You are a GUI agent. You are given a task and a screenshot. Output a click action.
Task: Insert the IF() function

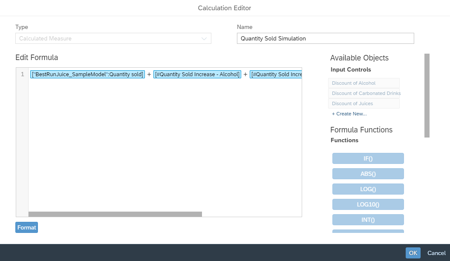pyautogui.click(x=368, y=158)
